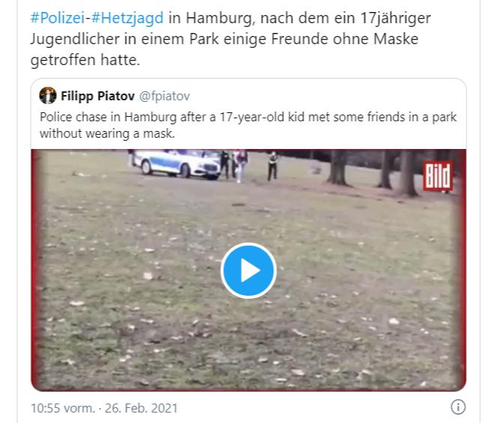Screen dimensions: 489x423
Task: Click the 26. Feb. 2021 date
Action: [x=141, y=408]
